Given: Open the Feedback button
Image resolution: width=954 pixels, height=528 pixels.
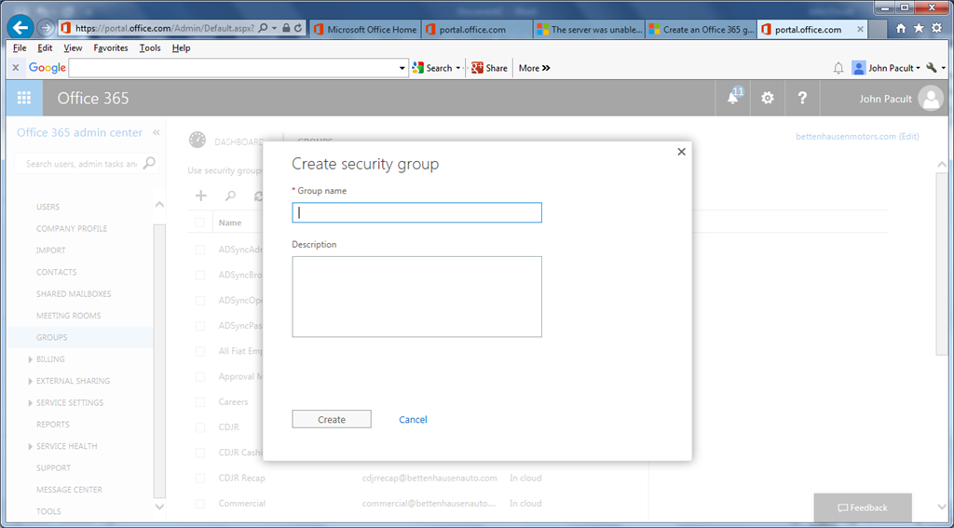Looking at the screenshot, I should tap(863, 508).
